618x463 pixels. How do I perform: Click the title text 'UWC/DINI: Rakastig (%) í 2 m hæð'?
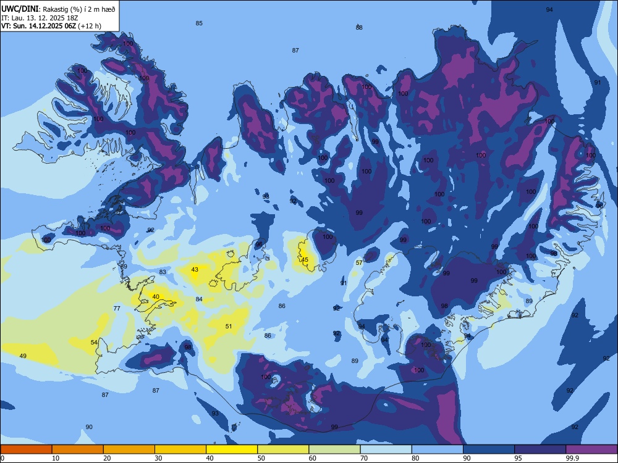[58, 9]
